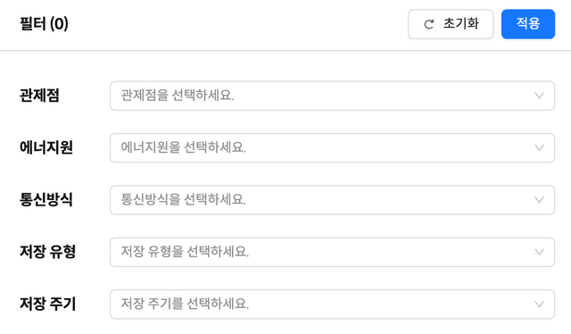The image size is (571, 334).
Task: Open the 통신방식을 선택하세요 select box
Action: pos(332,200)
